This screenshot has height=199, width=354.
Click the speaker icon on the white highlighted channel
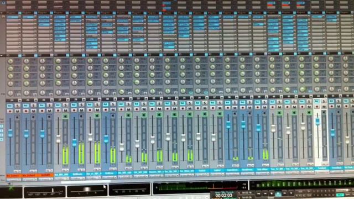coord(324,112)
